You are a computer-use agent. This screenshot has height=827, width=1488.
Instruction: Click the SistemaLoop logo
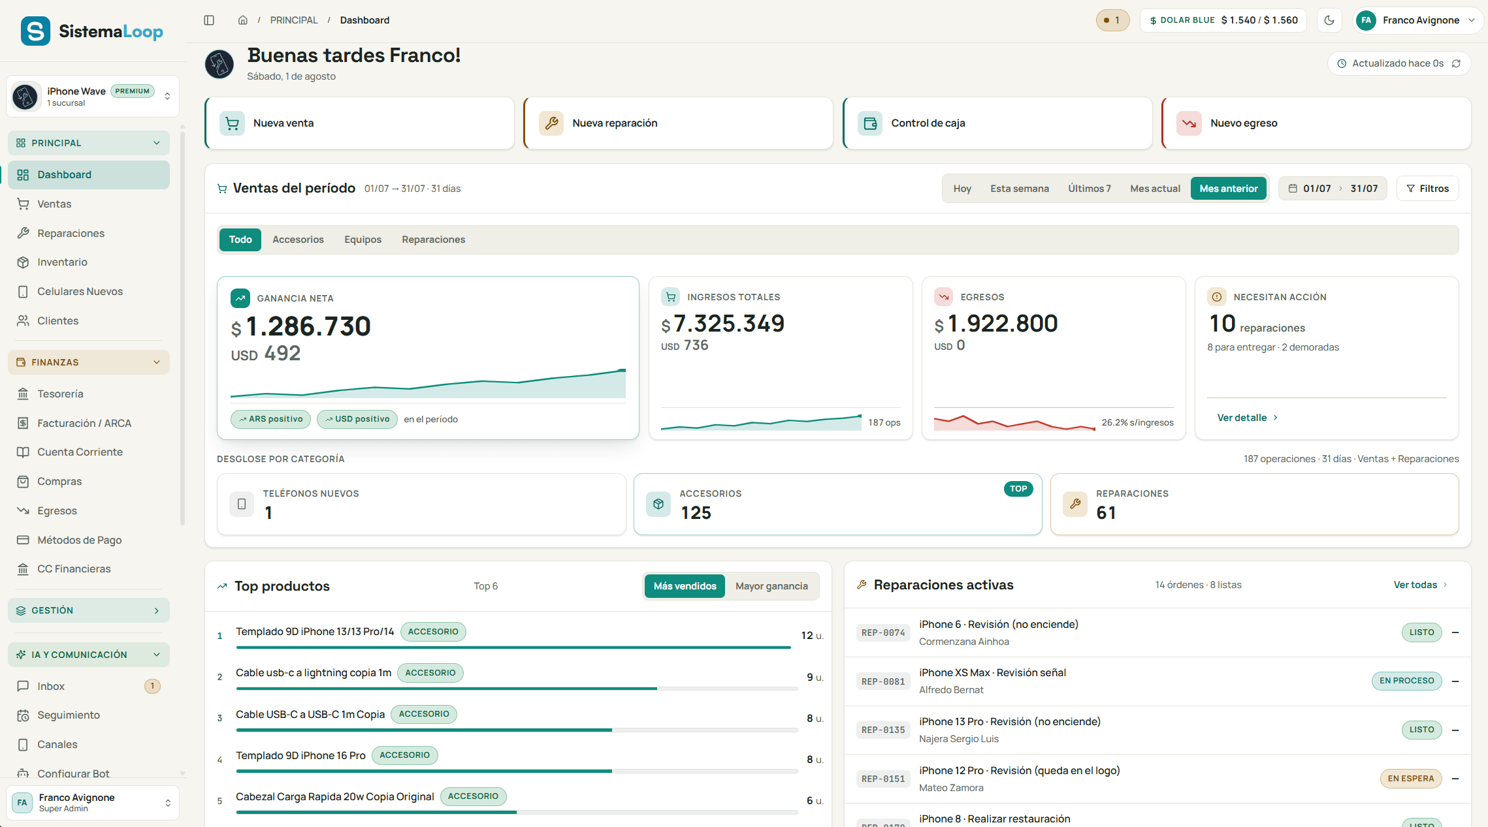[x=91, y=31]
